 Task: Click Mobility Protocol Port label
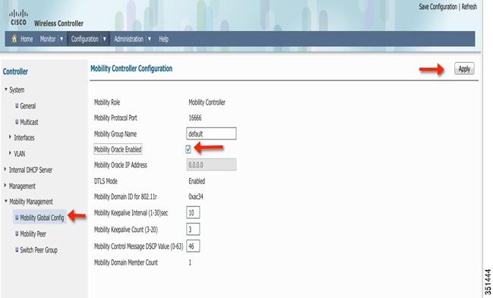[x=115, y=118]
